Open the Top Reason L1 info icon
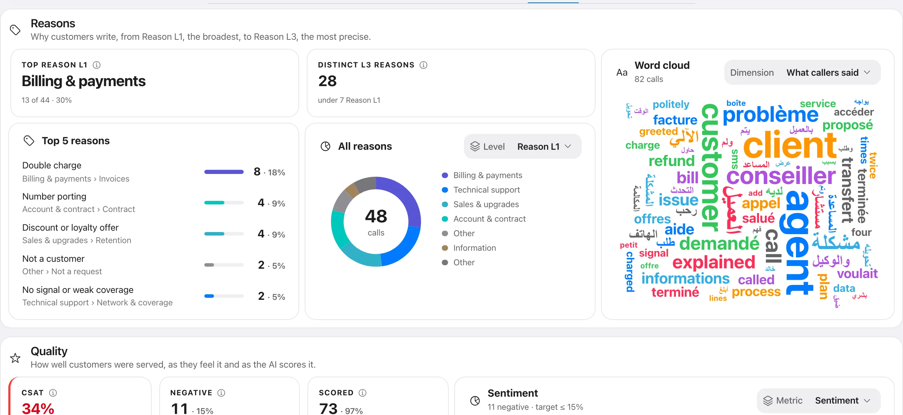Screen dimensions: 903x415 click(x=96, y=65)
